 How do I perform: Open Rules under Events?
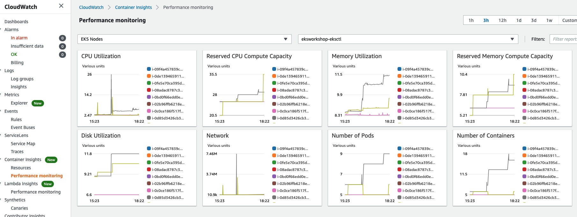[x=16, y=119]
